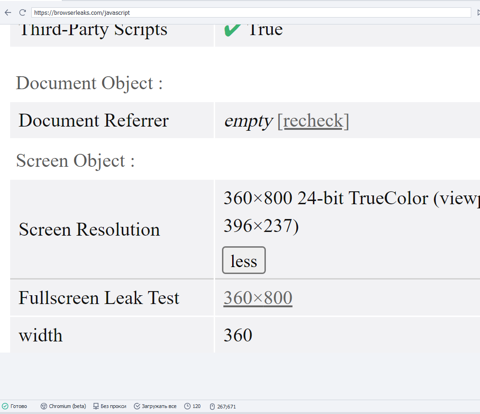This screenshot has width=480, height=414.
Task: Click the 120 timeout value
Action: pos(197,406)
